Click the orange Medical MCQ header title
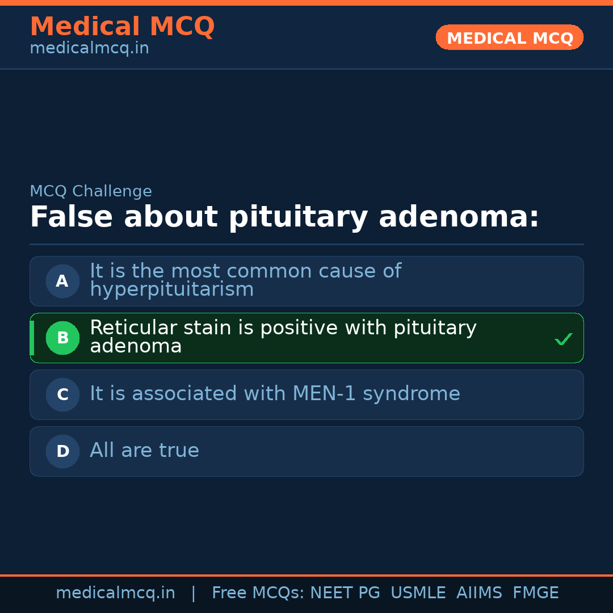 click(x=122, y=27)
